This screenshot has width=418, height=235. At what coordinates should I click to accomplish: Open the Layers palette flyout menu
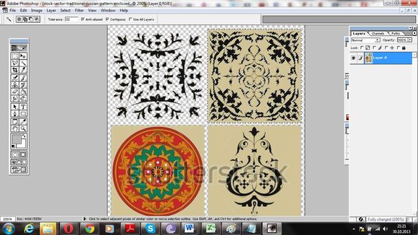[x=414, y=33]
